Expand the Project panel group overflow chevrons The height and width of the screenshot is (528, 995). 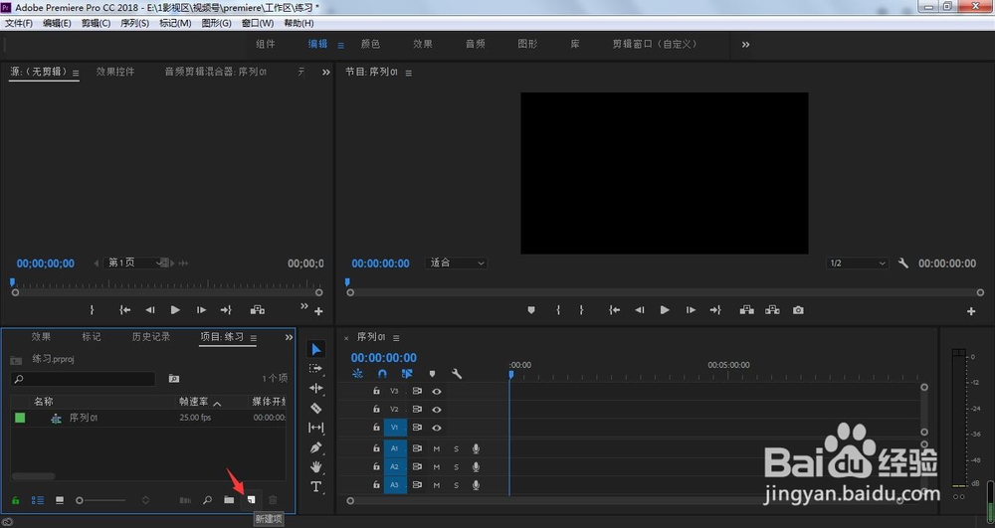pyautogui.click(x=289, y=337)
